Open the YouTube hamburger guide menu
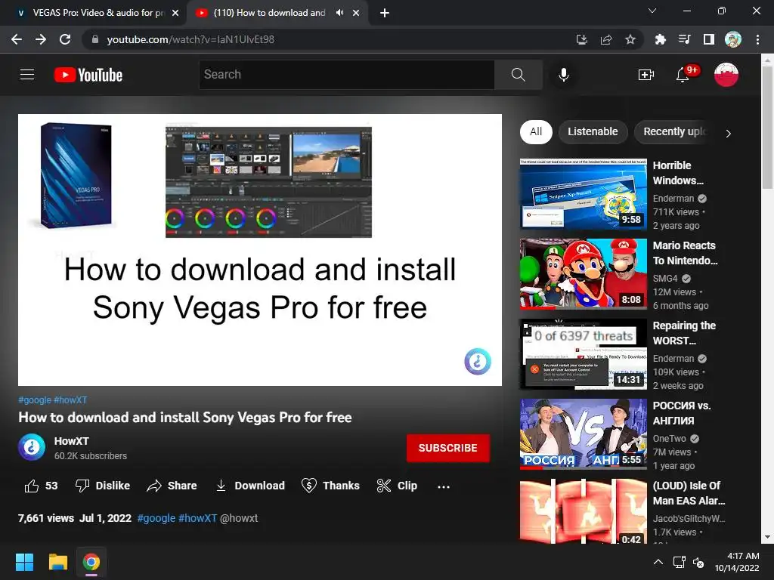 click(x=27, y=75)
